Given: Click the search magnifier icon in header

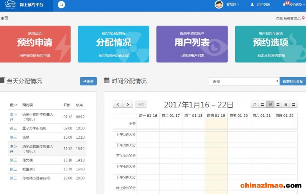Looking at the screenshot, I should [x=61, y=5].
